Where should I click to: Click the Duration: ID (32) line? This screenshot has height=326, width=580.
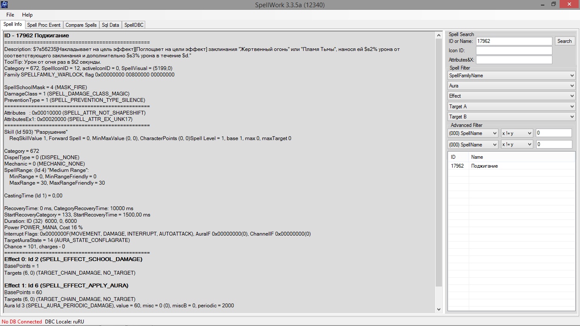coord(41,221)
